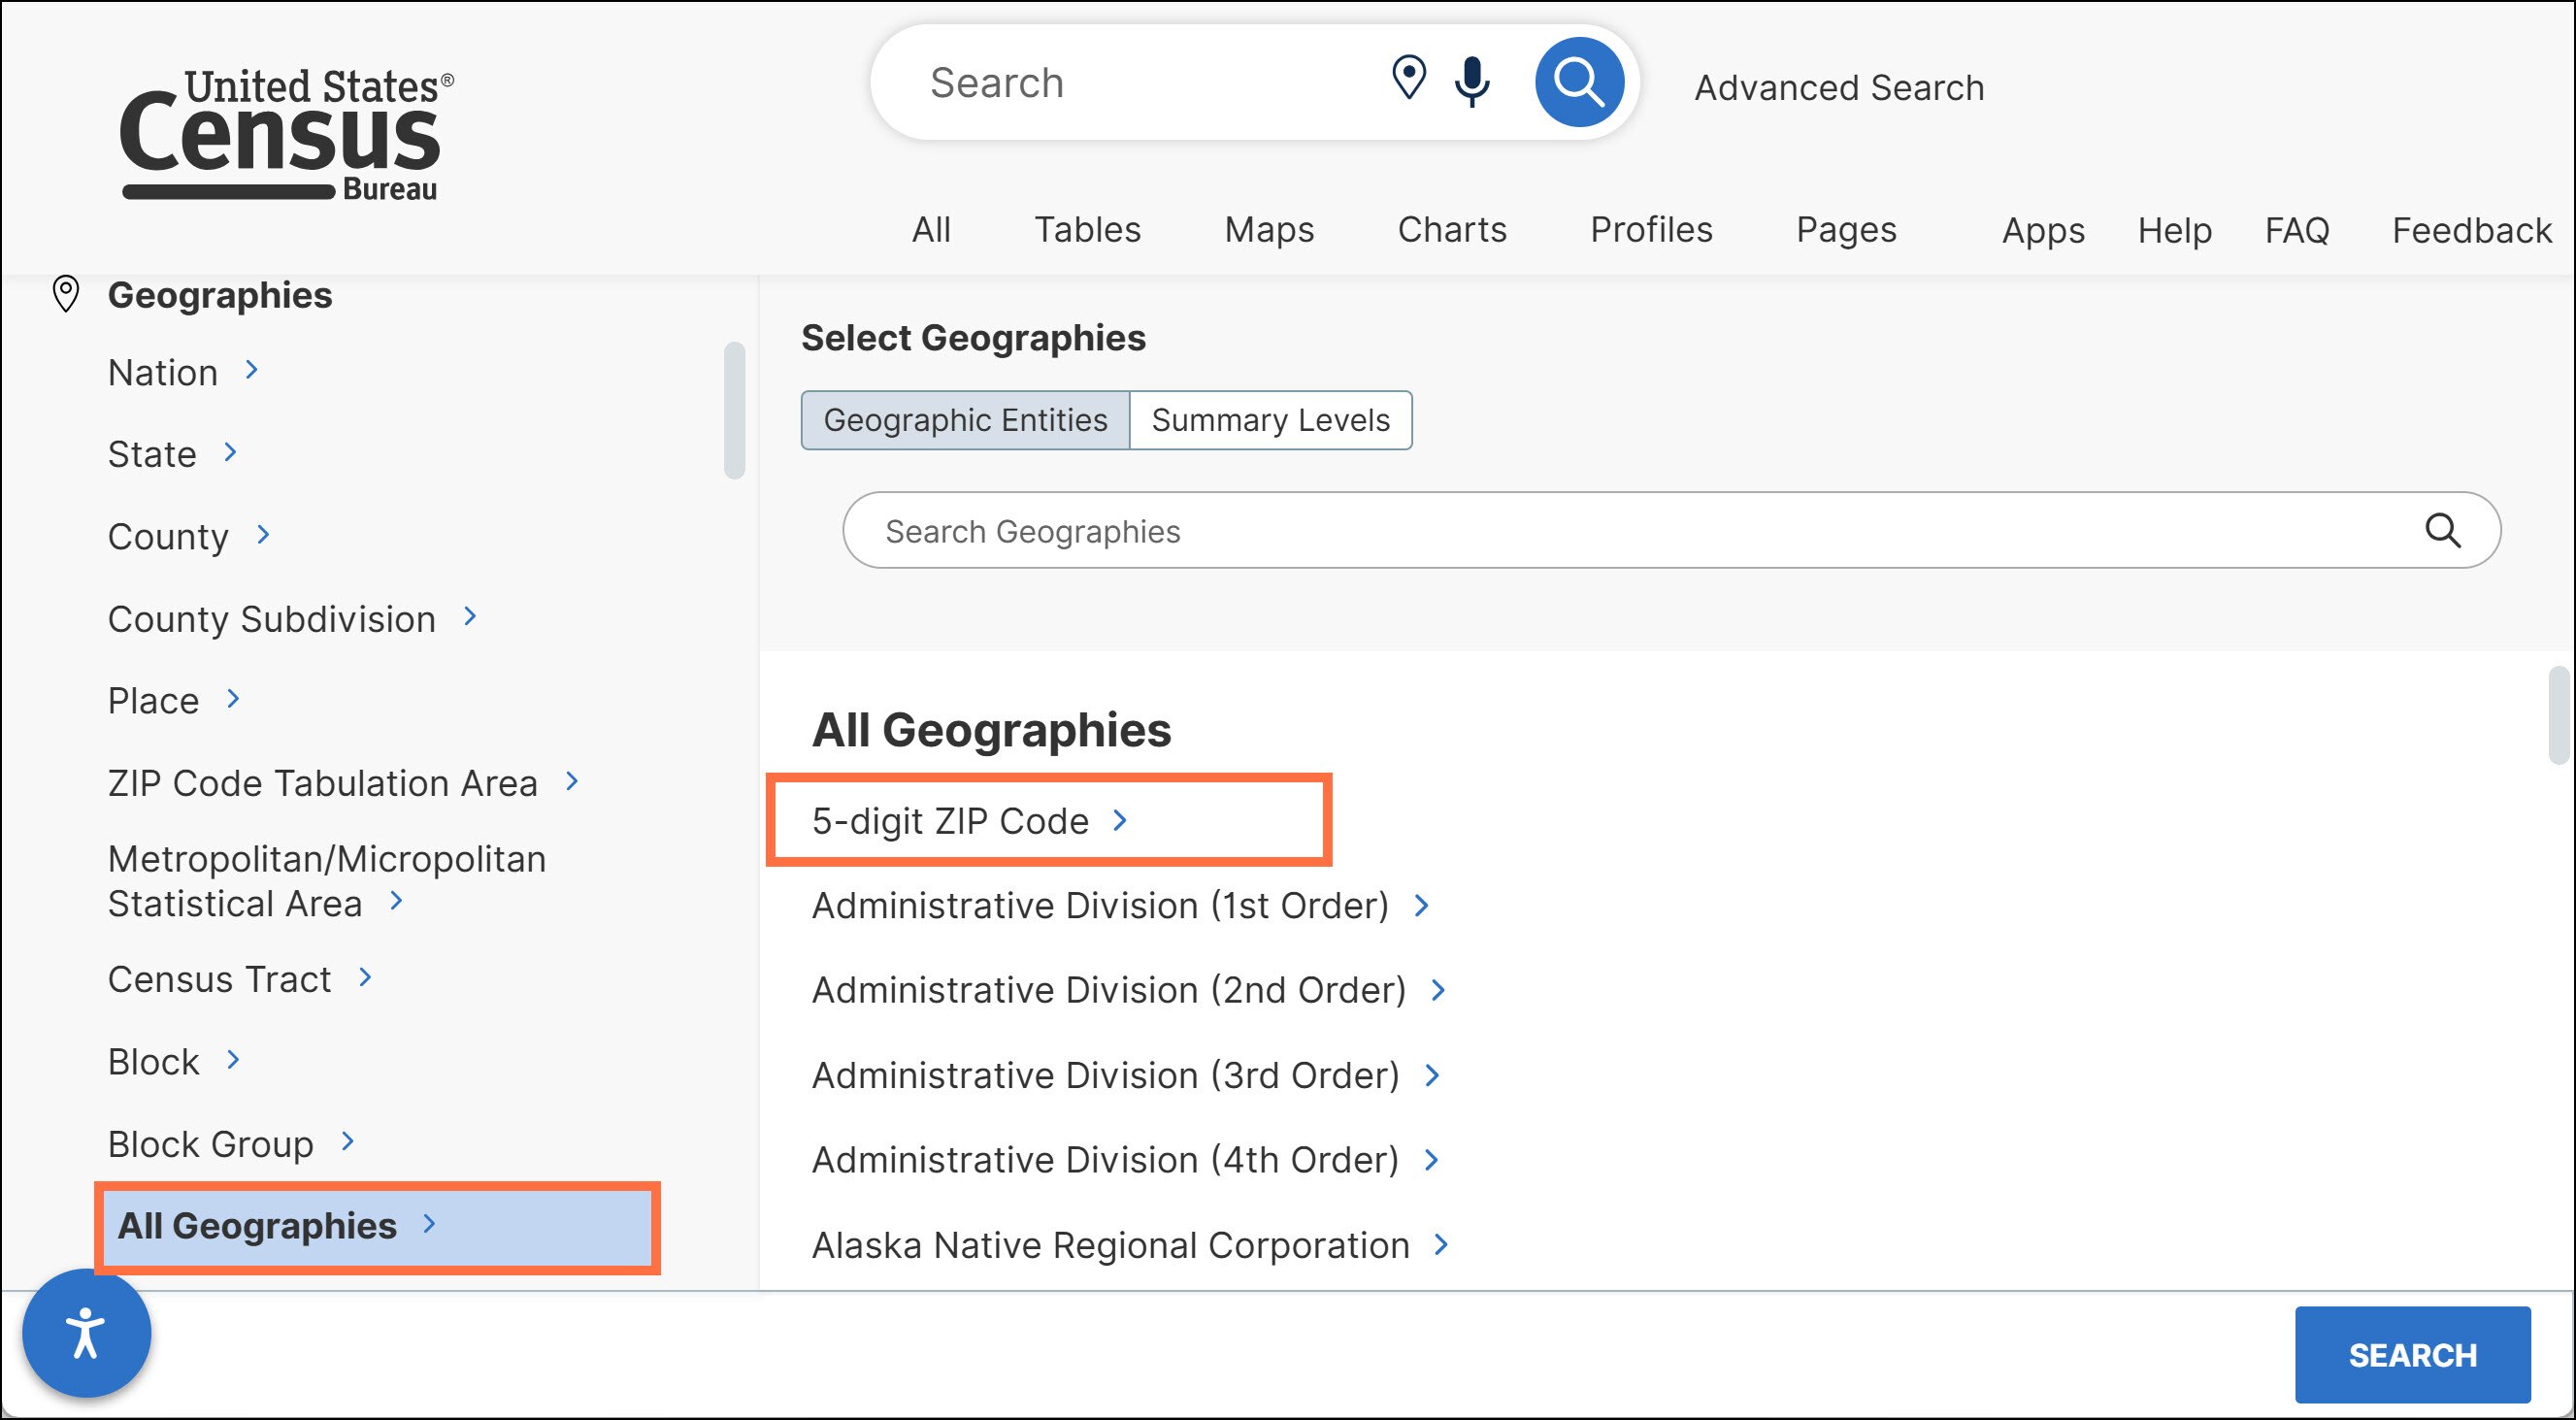Expand the Place geography
The height and width of the screenshot is (1420, 2576).
(x=174, y=701)
